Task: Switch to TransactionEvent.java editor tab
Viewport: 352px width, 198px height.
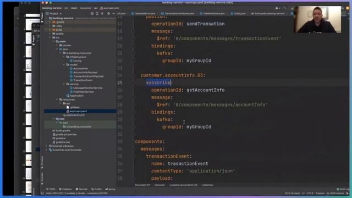Action: point(143,14)
